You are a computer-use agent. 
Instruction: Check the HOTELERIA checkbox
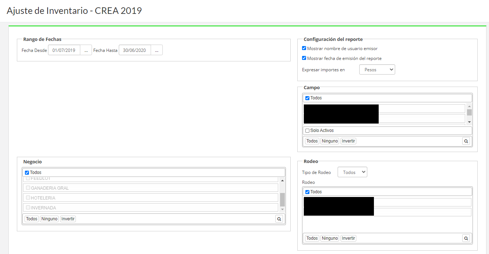point(28,198)
